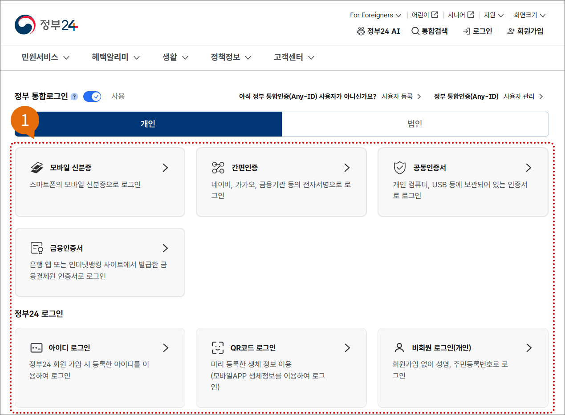Click the 통합검색 text in header
Viewport: 565px width, 415px height.
pyautogui.click(x=435, y=31)
